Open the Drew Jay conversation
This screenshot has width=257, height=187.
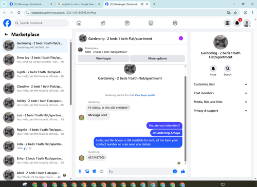[34, 60]
